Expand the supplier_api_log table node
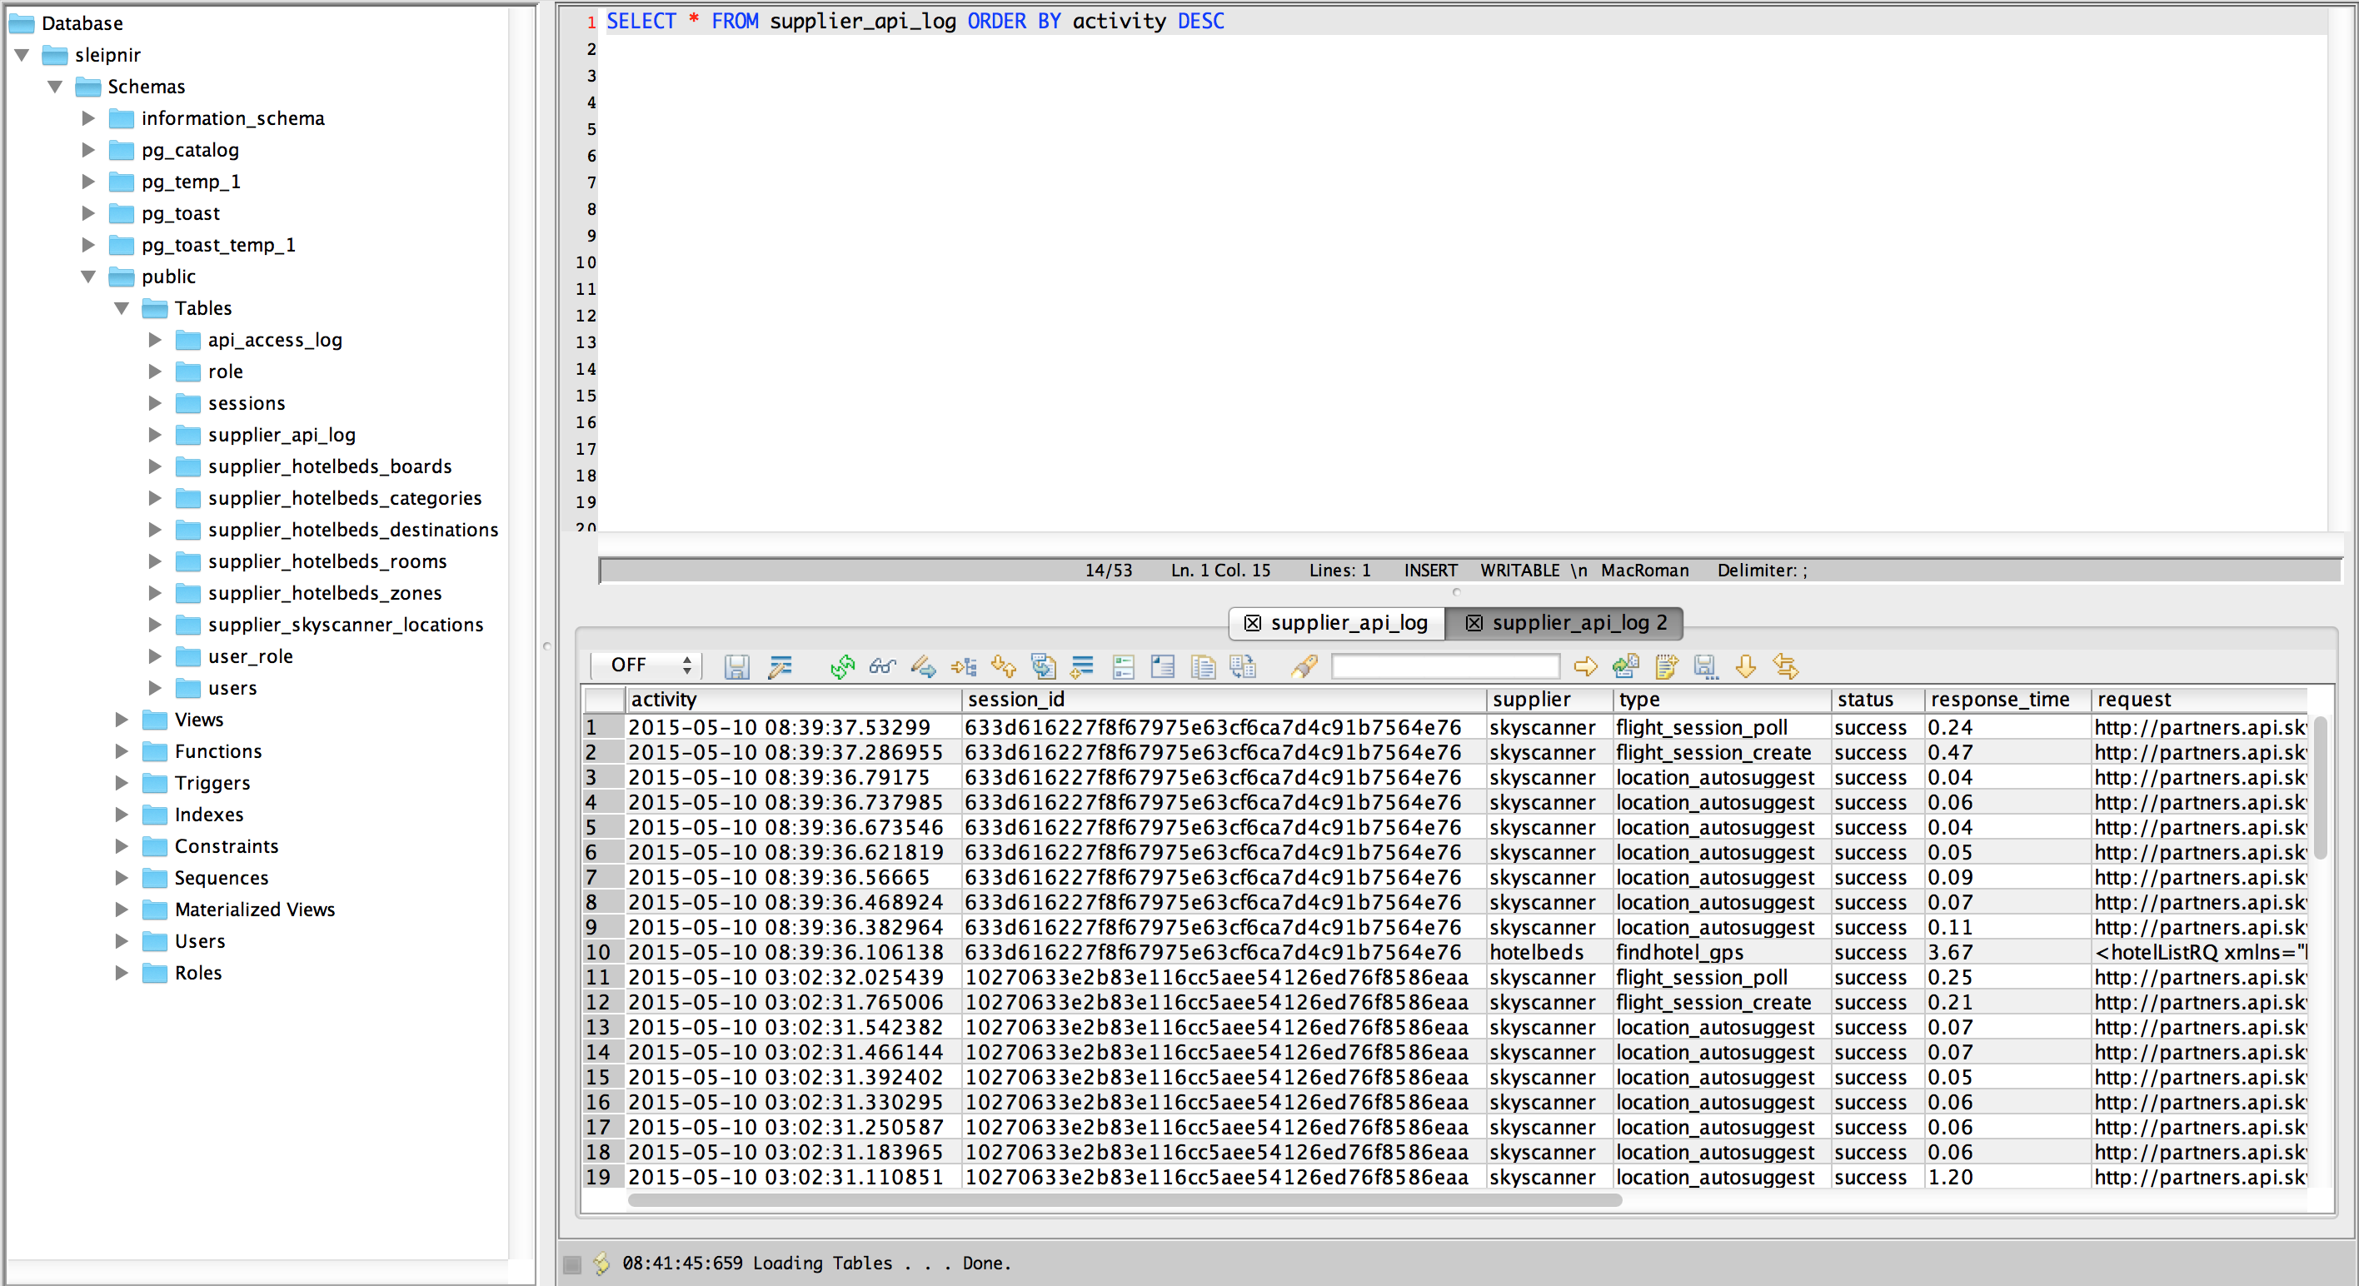The width and height of the screenshot is (2359, 1286). 155,435
